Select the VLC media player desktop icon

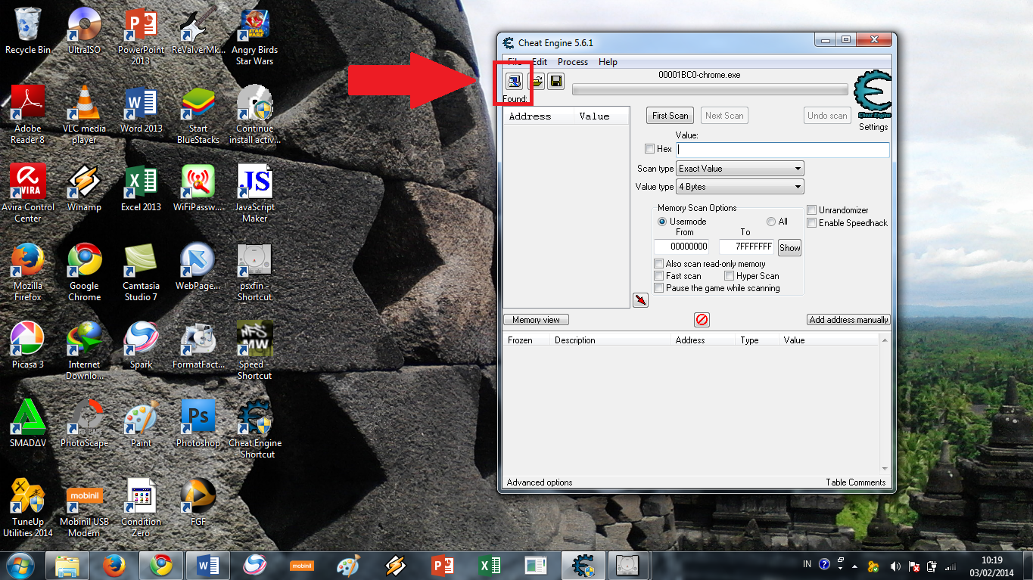coord(84,115)
